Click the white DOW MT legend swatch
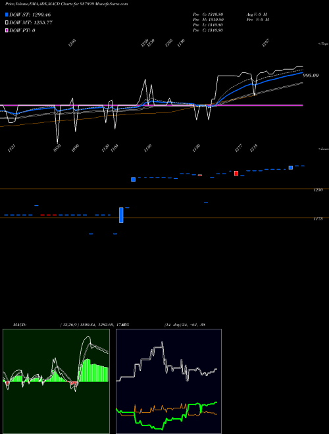Viewport: 329px width, 434px height. coord(7,23)
